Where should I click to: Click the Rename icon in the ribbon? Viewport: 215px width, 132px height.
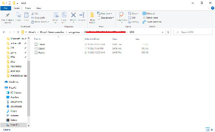coord(82,15)
